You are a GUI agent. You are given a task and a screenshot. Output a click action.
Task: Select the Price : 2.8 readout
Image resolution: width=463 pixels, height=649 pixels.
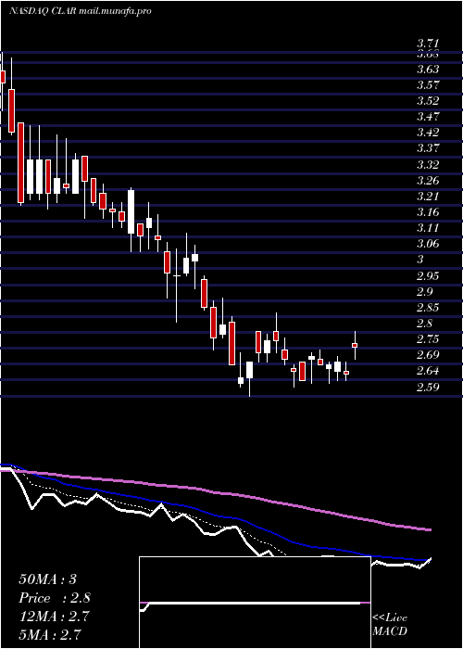(55, 598)
